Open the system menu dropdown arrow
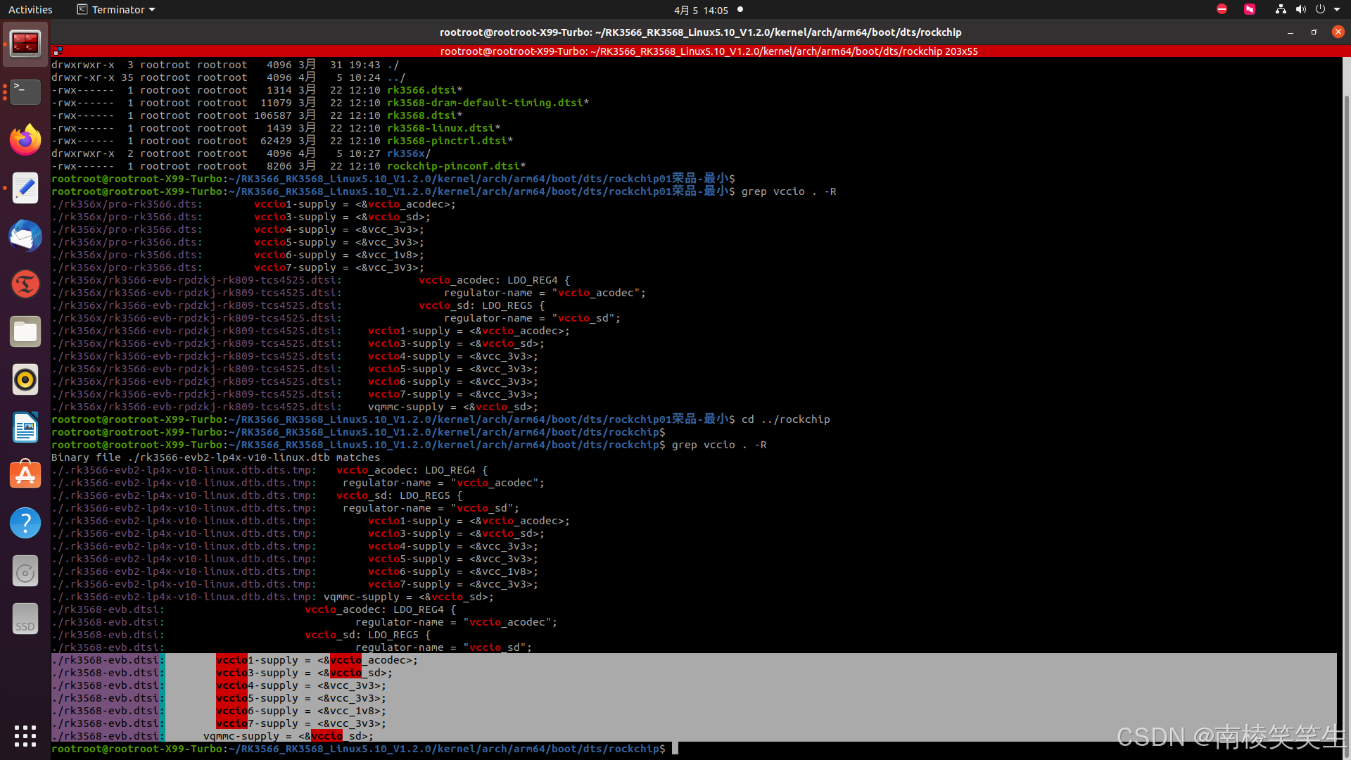The image size is (1351, 760). coord(1337,10)
